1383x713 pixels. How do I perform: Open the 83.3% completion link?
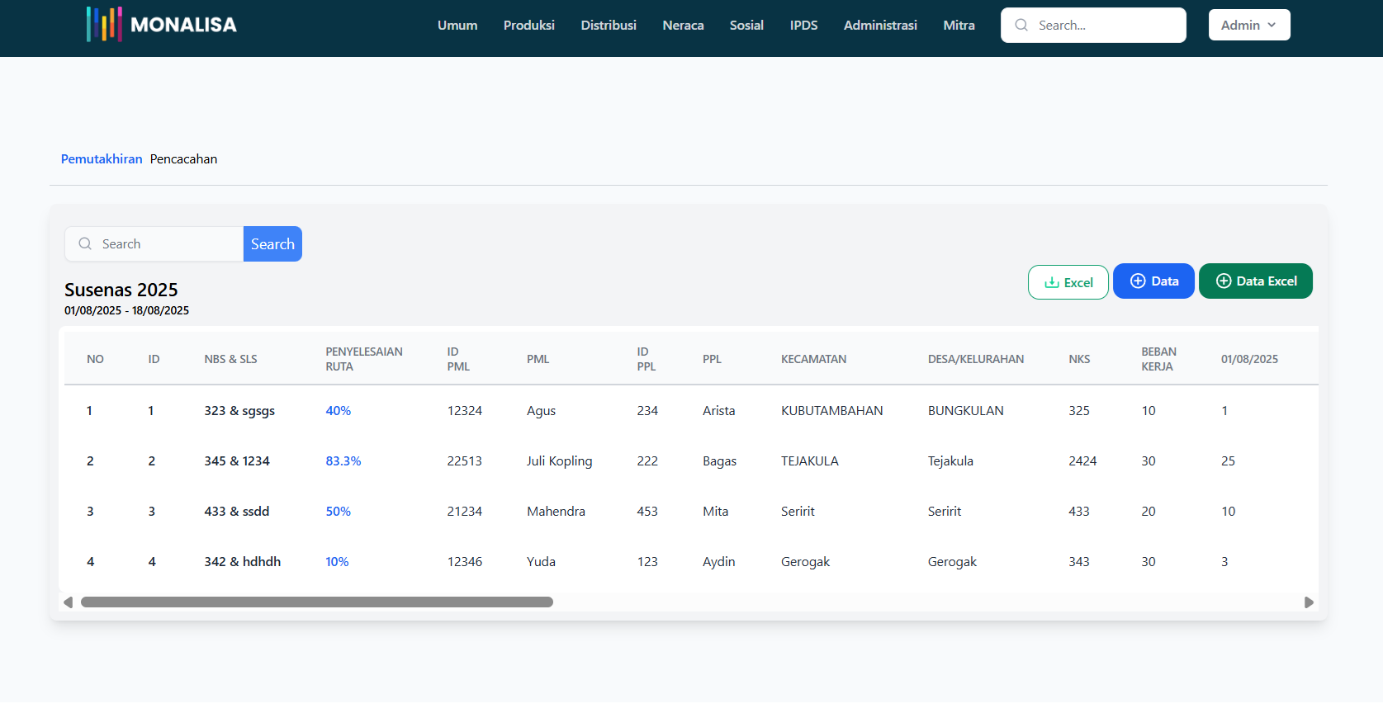tap(343, 460)
